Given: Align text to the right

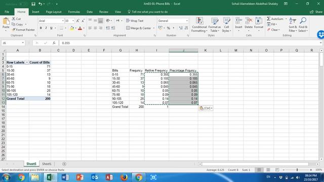Looking at the screenshot, I should click(100, 28).
